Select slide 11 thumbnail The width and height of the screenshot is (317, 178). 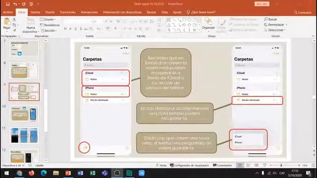click(24, 135)
